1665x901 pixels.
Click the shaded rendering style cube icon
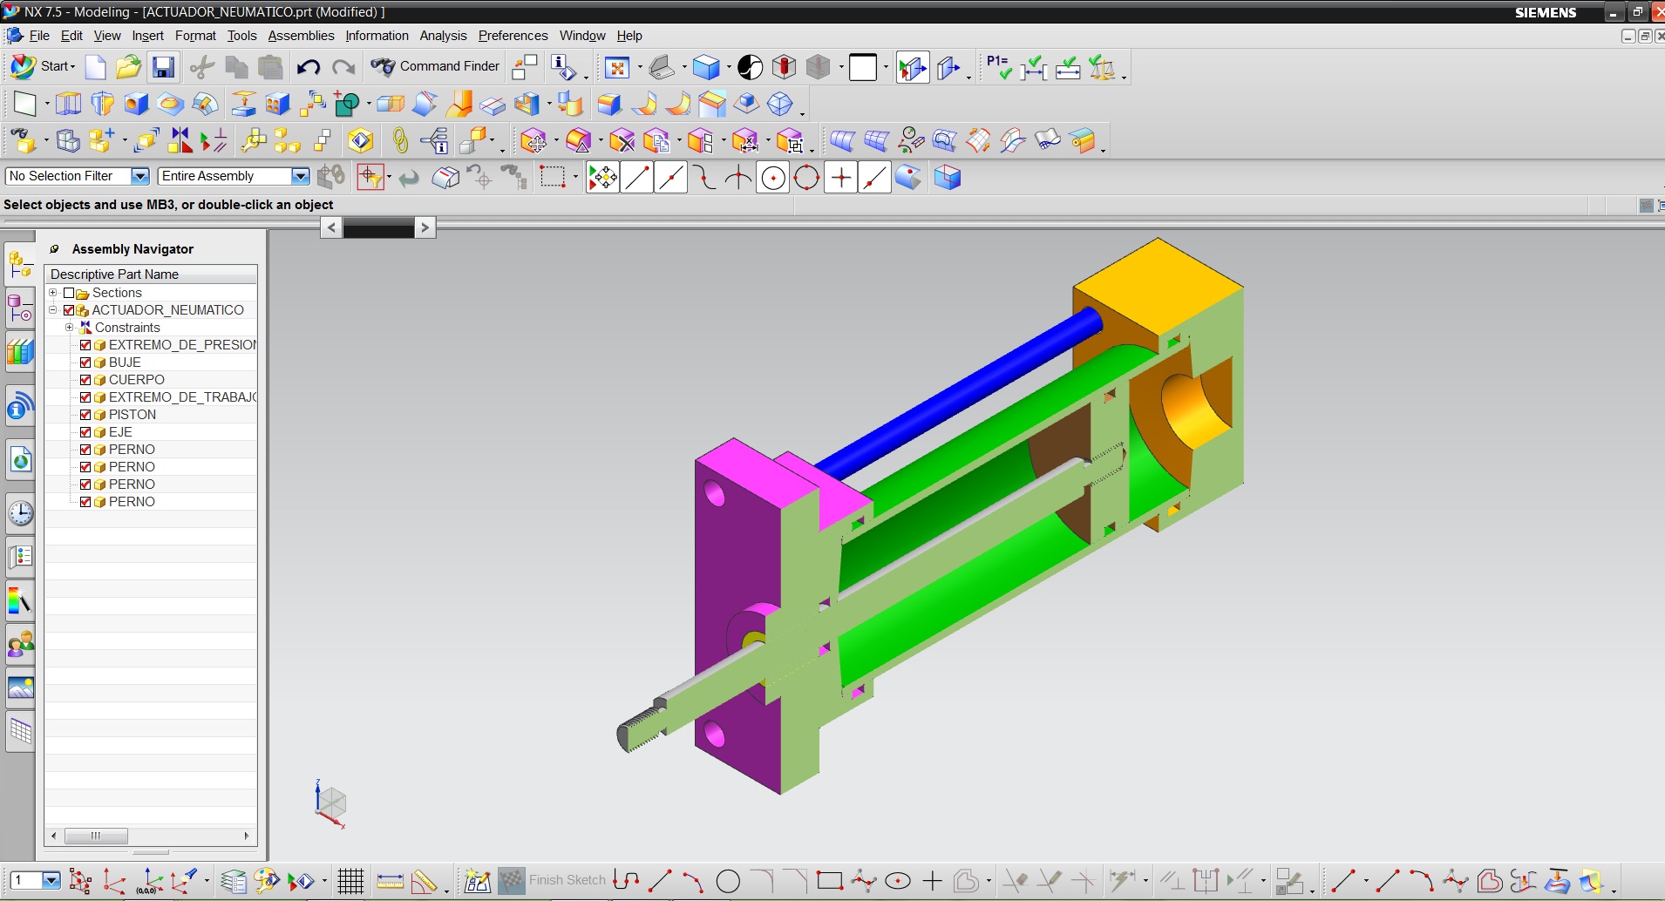point(706,67)
